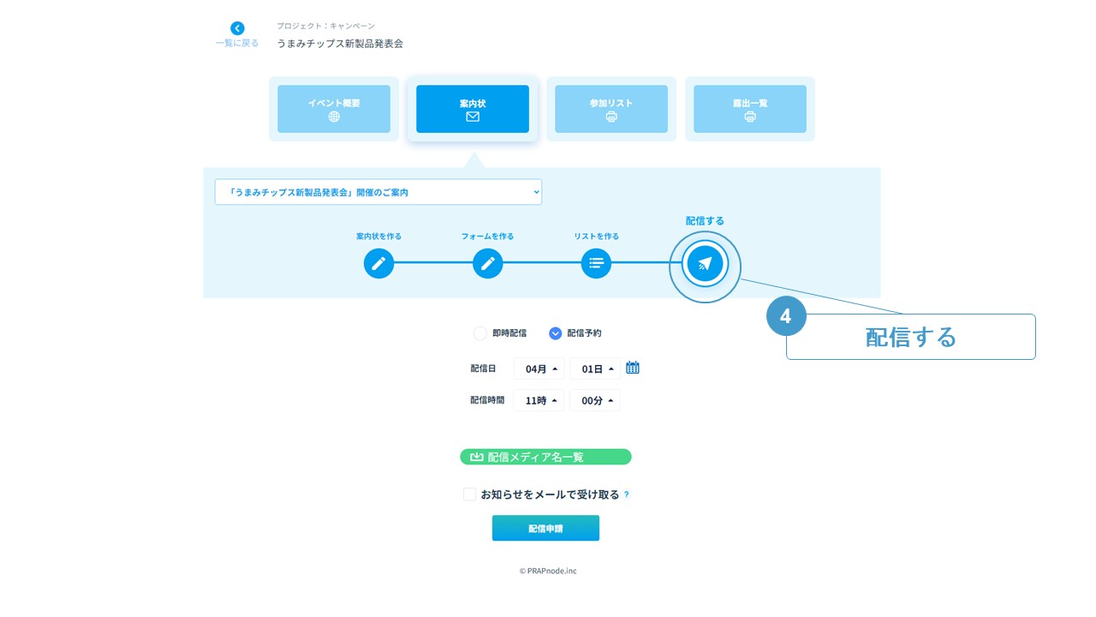Click the back arrow circle icon
Image resolution: width=1096 pixels, height=617 pixels.
point(237,28)
